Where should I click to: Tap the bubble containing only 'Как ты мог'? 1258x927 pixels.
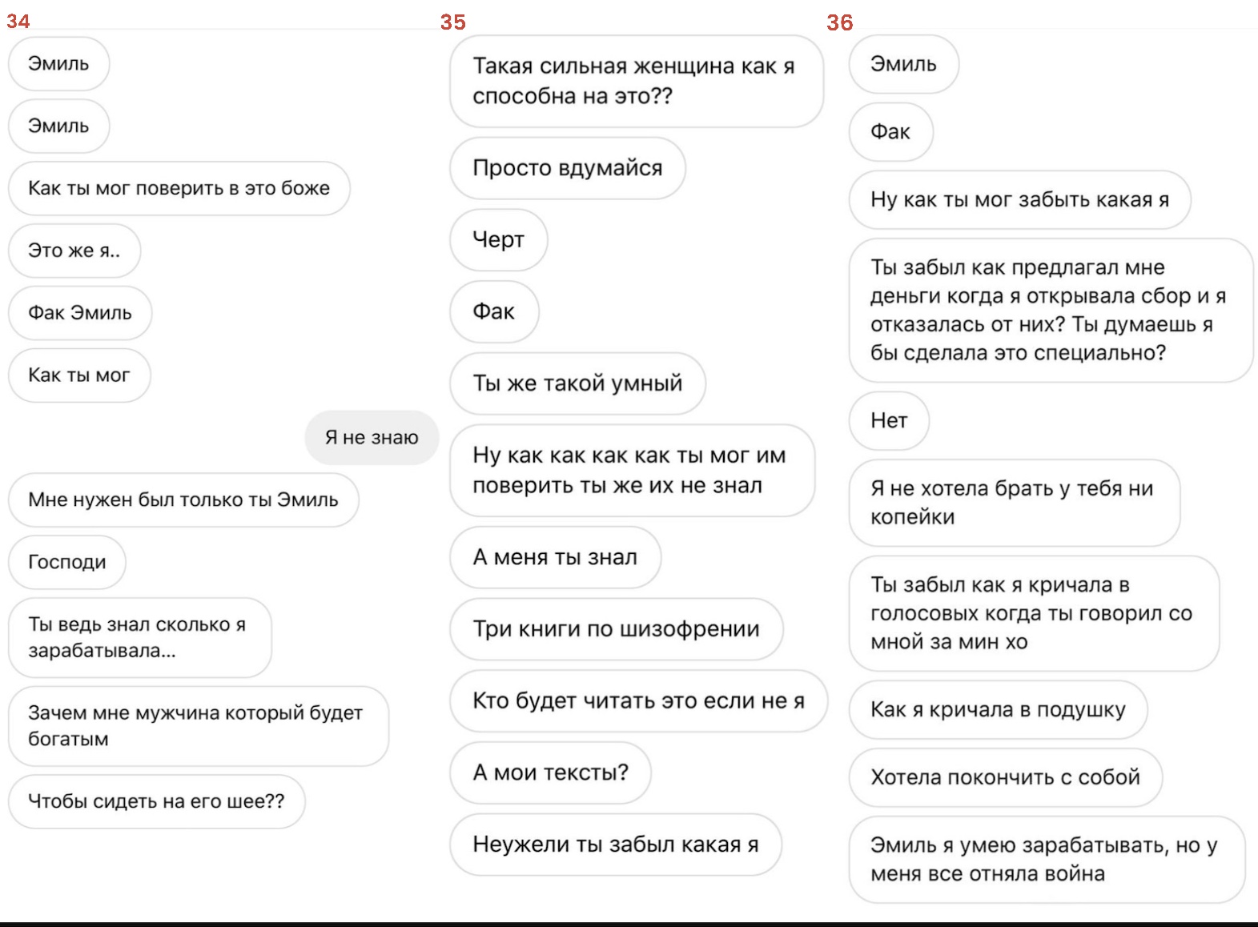tap(79, 375)
